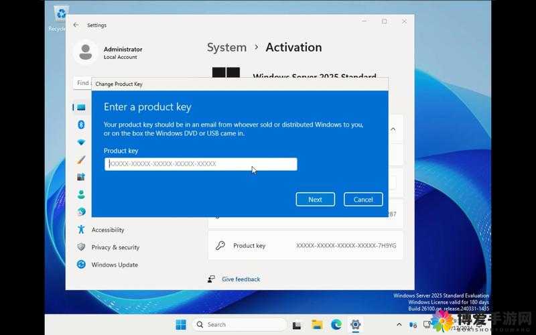The height and width of the screenshot is (335, 536).
Task: Click System in the breadcrumb
Action: tap(226, 48)
